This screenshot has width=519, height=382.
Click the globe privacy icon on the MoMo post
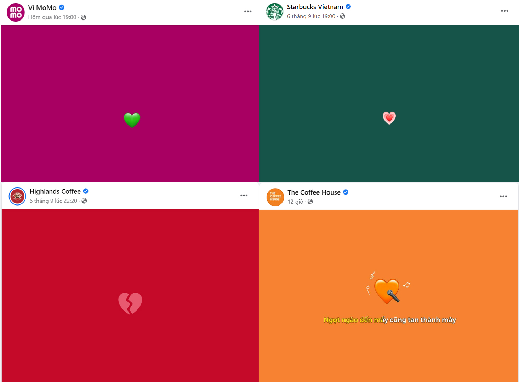click(x=84, y=17)
